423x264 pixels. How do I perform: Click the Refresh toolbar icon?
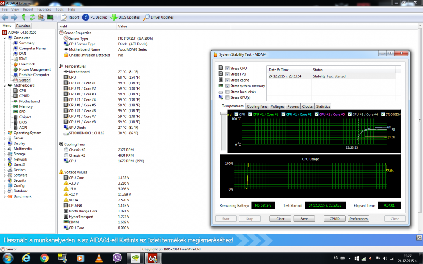pyautogui.click(x=32, y=17)
